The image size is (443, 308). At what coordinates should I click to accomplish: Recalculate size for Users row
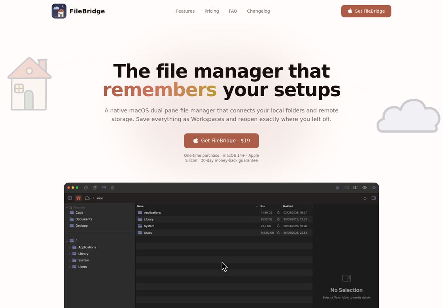[x=278, y=233]
